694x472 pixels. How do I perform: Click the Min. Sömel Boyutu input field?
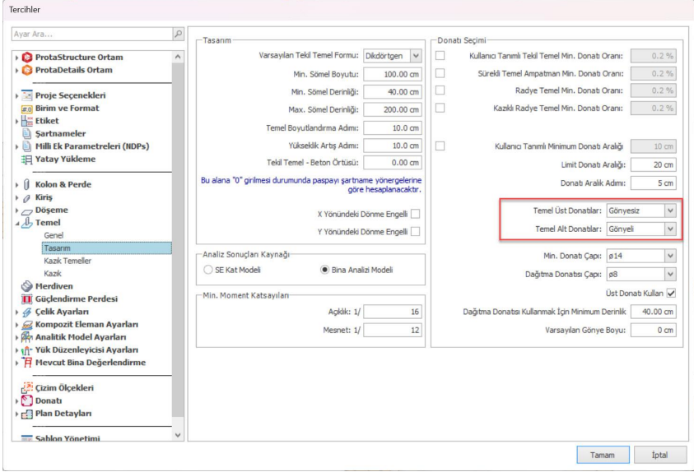[392, 74]
